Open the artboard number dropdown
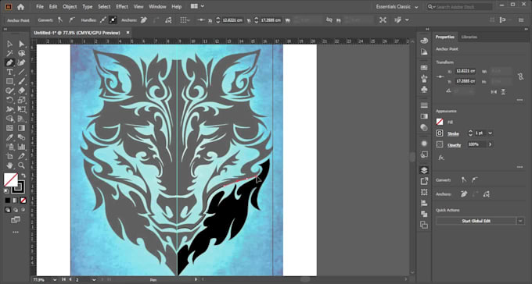 pos(95,280)
